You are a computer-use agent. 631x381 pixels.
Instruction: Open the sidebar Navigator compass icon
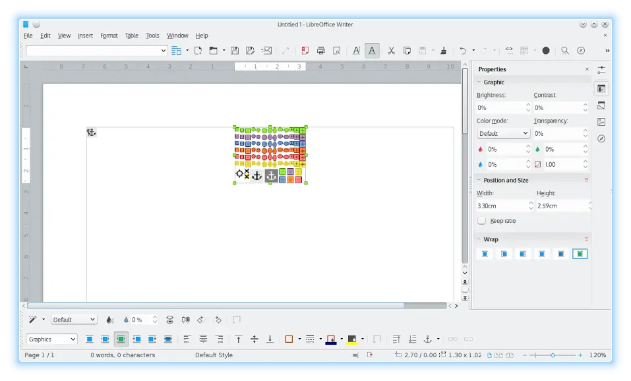tap(601, 139)
